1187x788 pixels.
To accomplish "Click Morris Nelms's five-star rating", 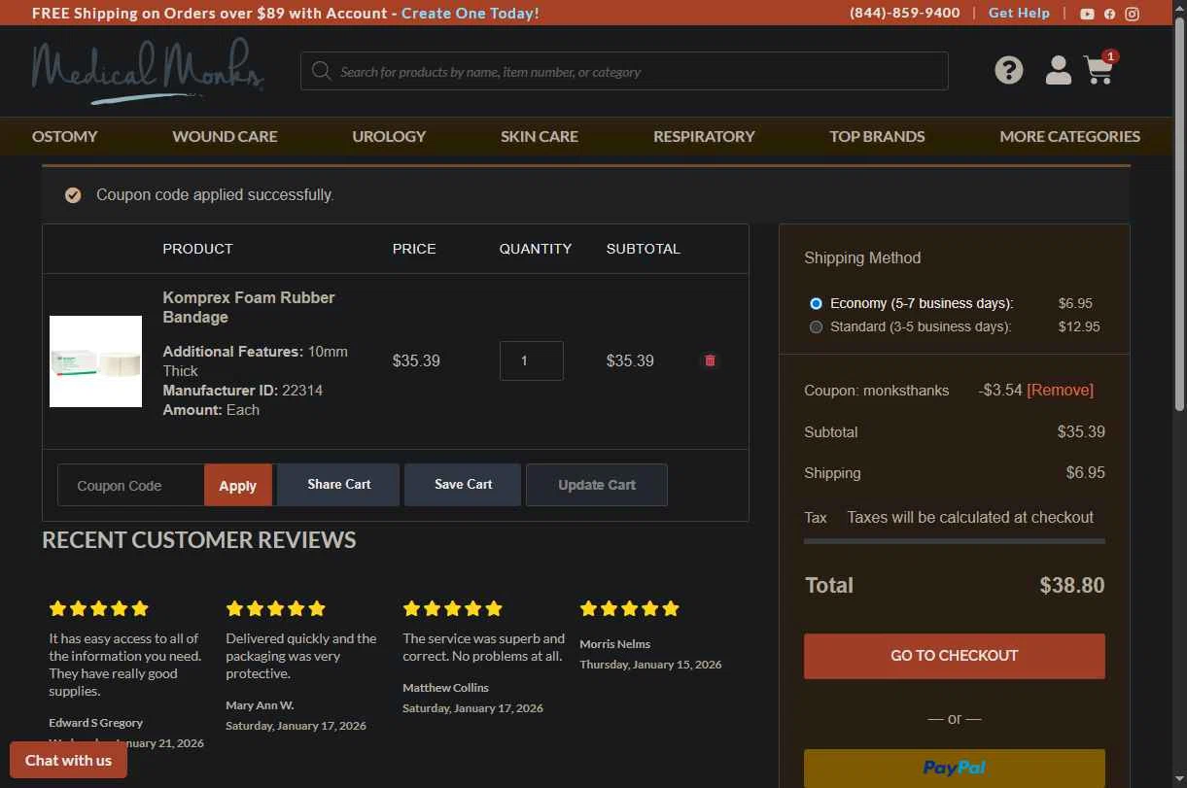I will click(630, 608).
